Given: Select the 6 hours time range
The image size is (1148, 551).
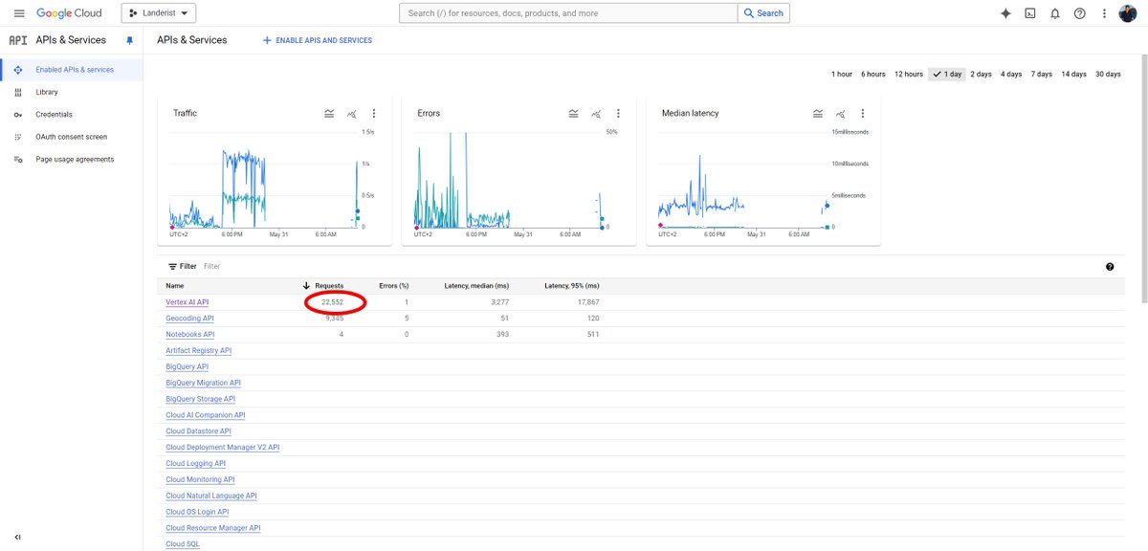Looking at the screenshot, I should (x=872, y=74).
